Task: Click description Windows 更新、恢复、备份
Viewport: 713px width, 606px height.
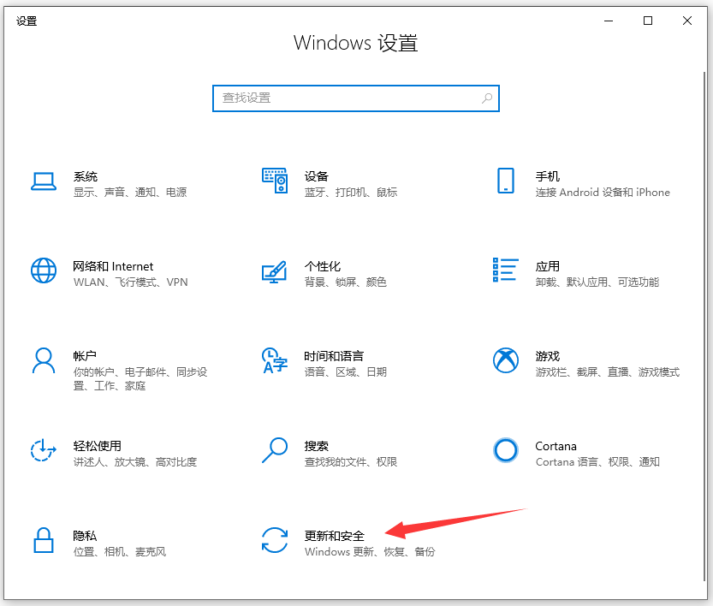Action: tap(370, 552)
